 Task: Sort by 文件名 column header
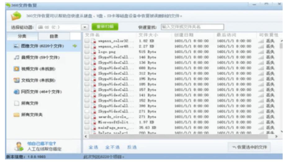[92, 35]
